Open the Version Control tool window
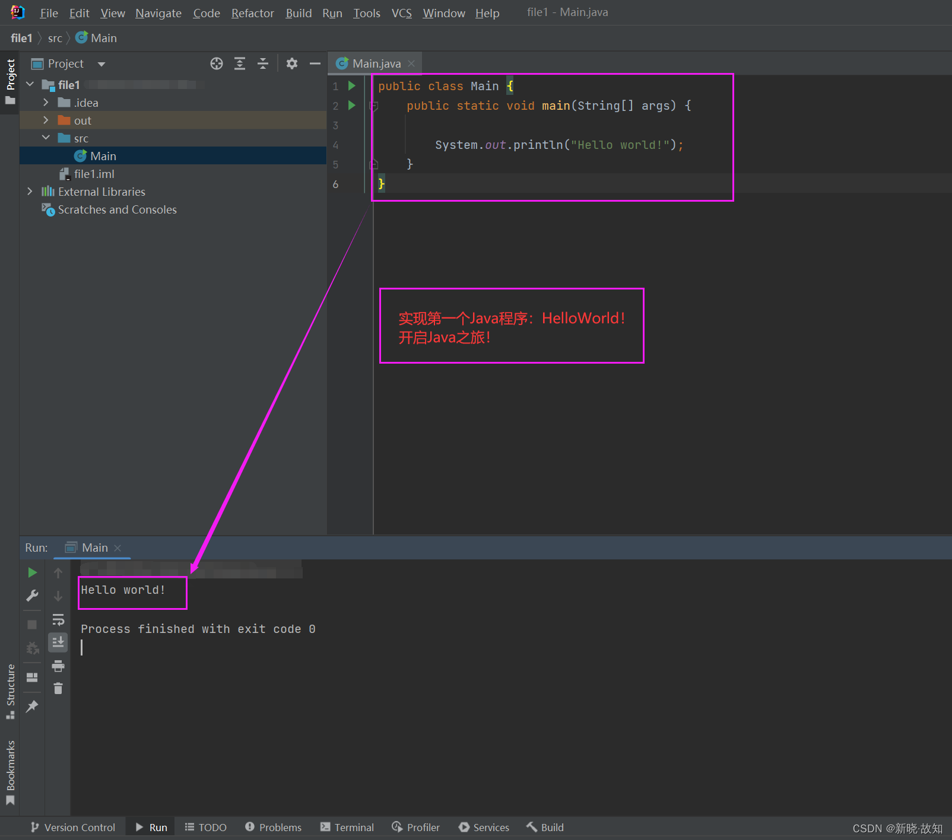 (73, 828)
